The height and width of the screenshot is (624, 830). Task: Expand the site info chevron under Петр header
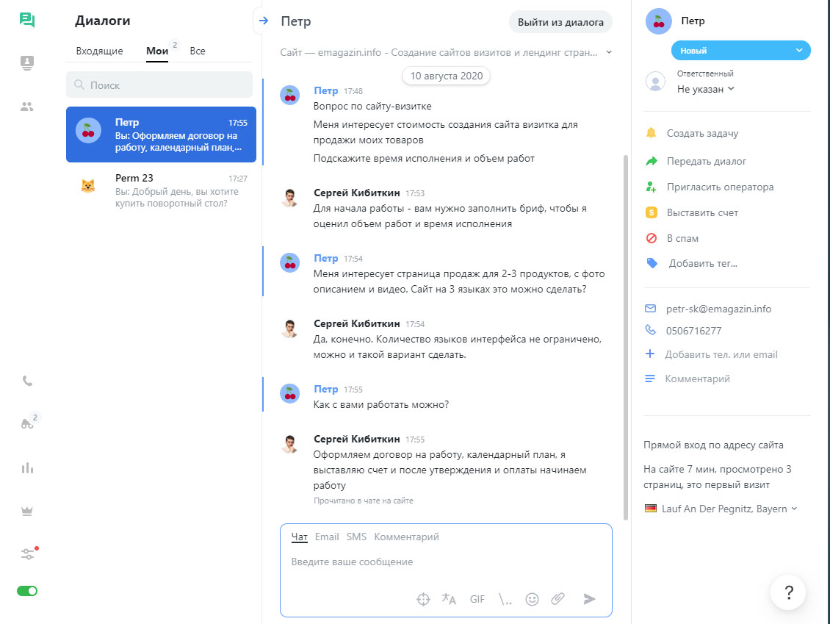click(x=609, y=52)
